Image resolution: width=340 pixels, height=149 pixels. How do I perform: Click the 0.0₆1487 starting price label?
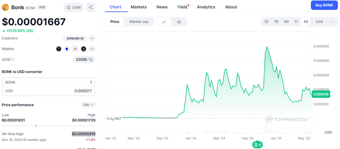tap(114, 118)
